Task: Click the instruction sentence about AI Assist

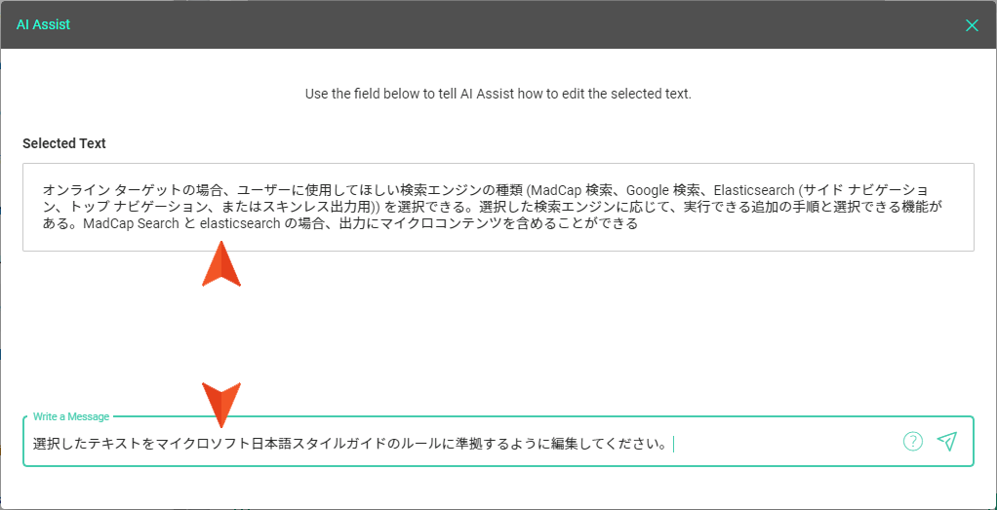Action: 498,95
